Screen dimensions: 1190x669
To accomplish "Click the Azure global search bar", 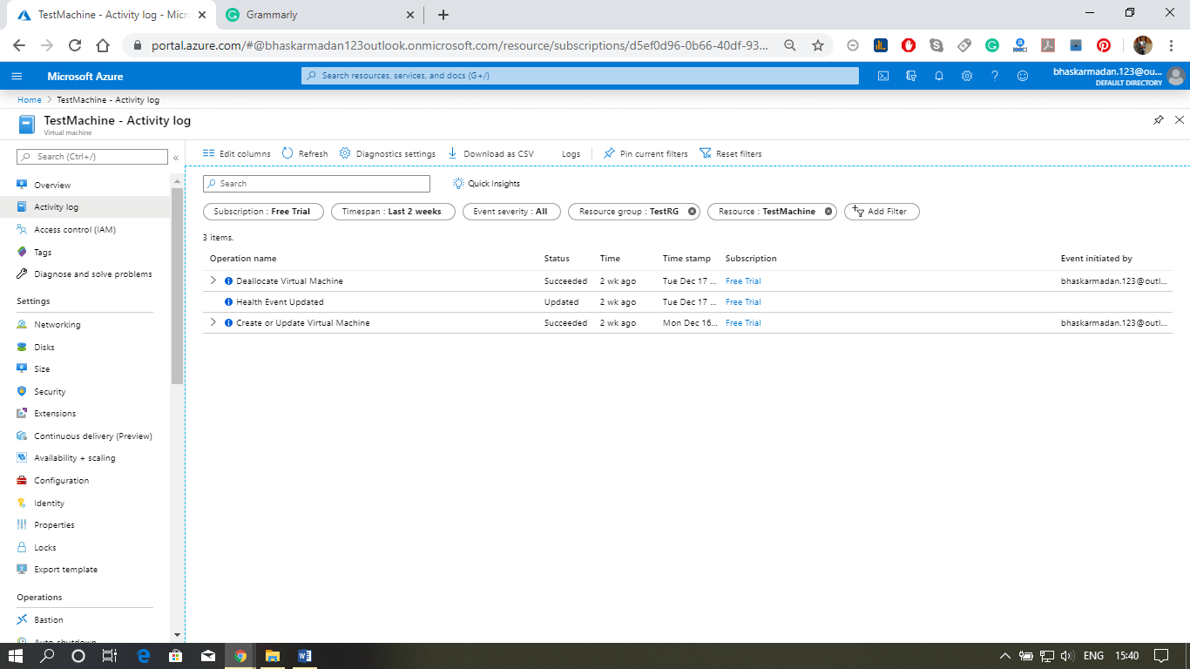I will (579, 76).
